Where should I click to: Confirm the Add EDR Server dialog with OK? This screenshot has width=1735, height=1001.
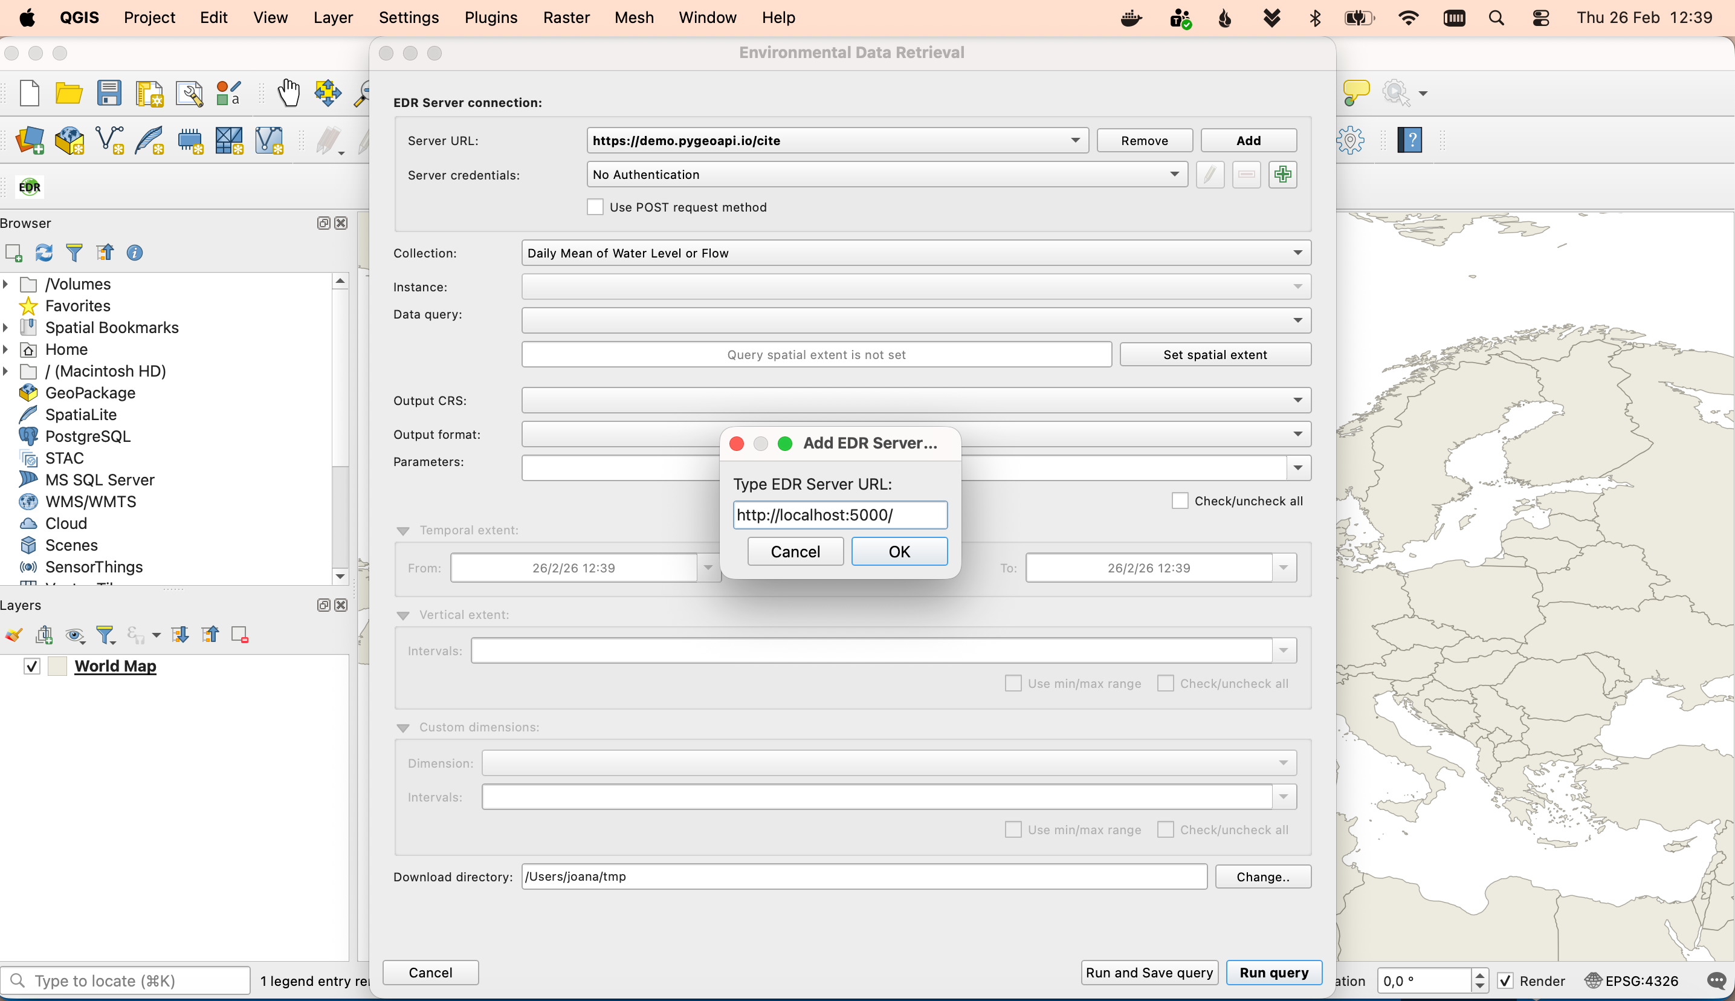tap(899, 551)
